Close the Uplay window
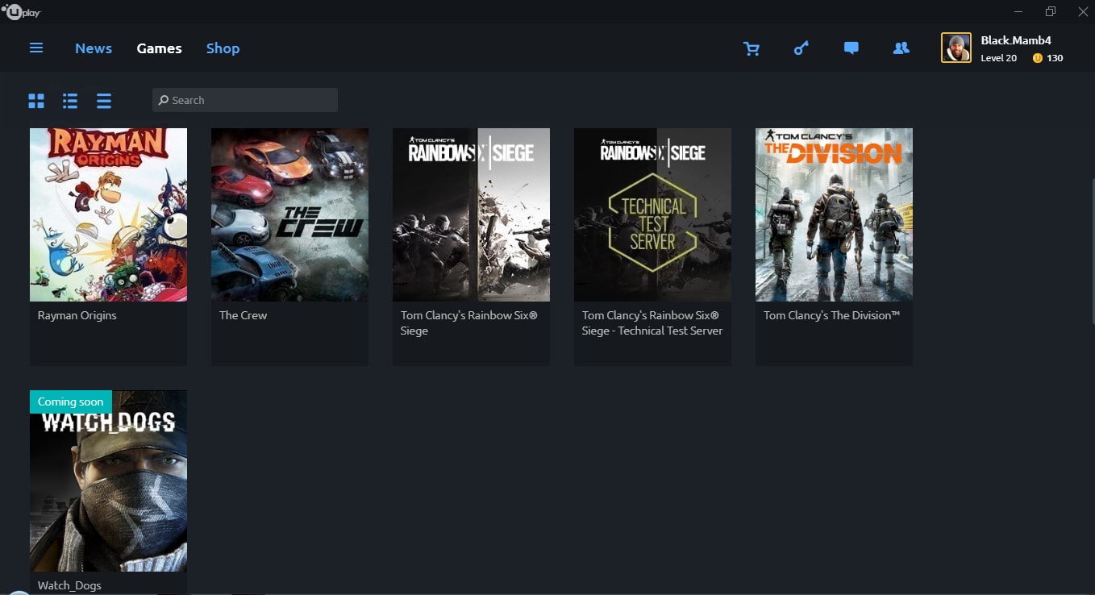Image resolution: width=1095 pixels, height=595 pixels. [x=1082, y=11]
